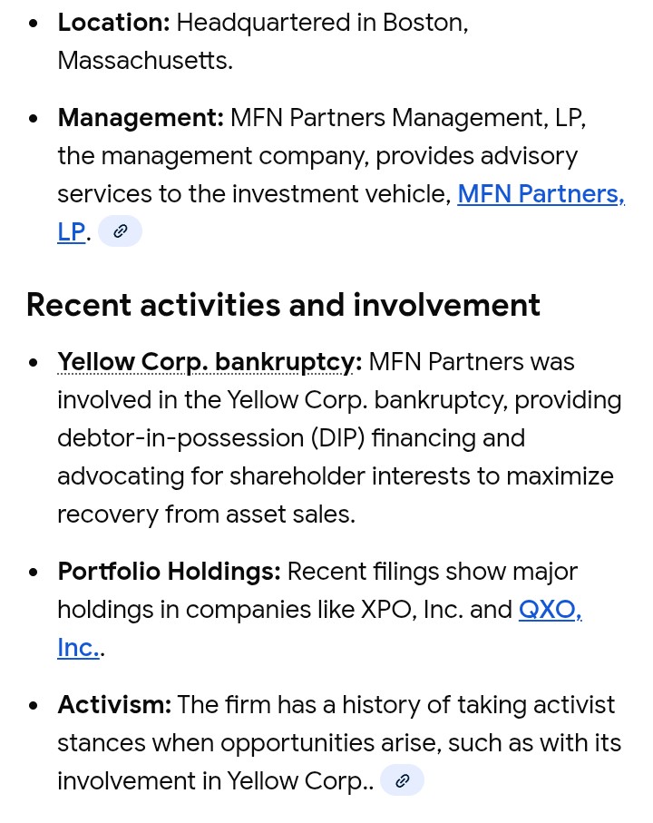Click the bullet dot beside Activism
Screen dimensions: 653x823
(34, 704)
